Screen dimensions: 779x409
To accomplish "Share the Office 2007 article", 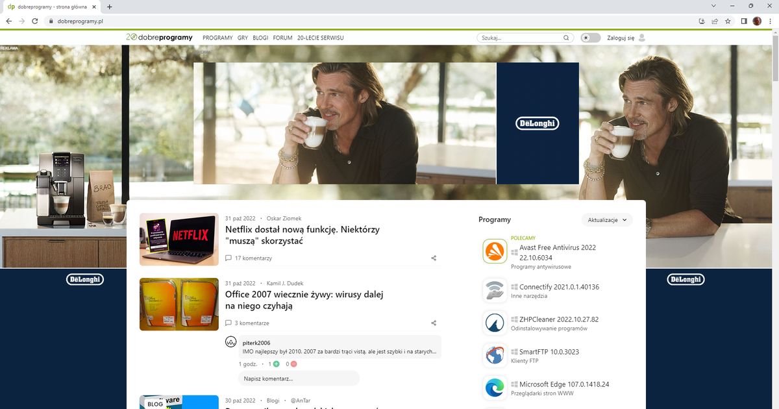I will click(x=434, y=323).
